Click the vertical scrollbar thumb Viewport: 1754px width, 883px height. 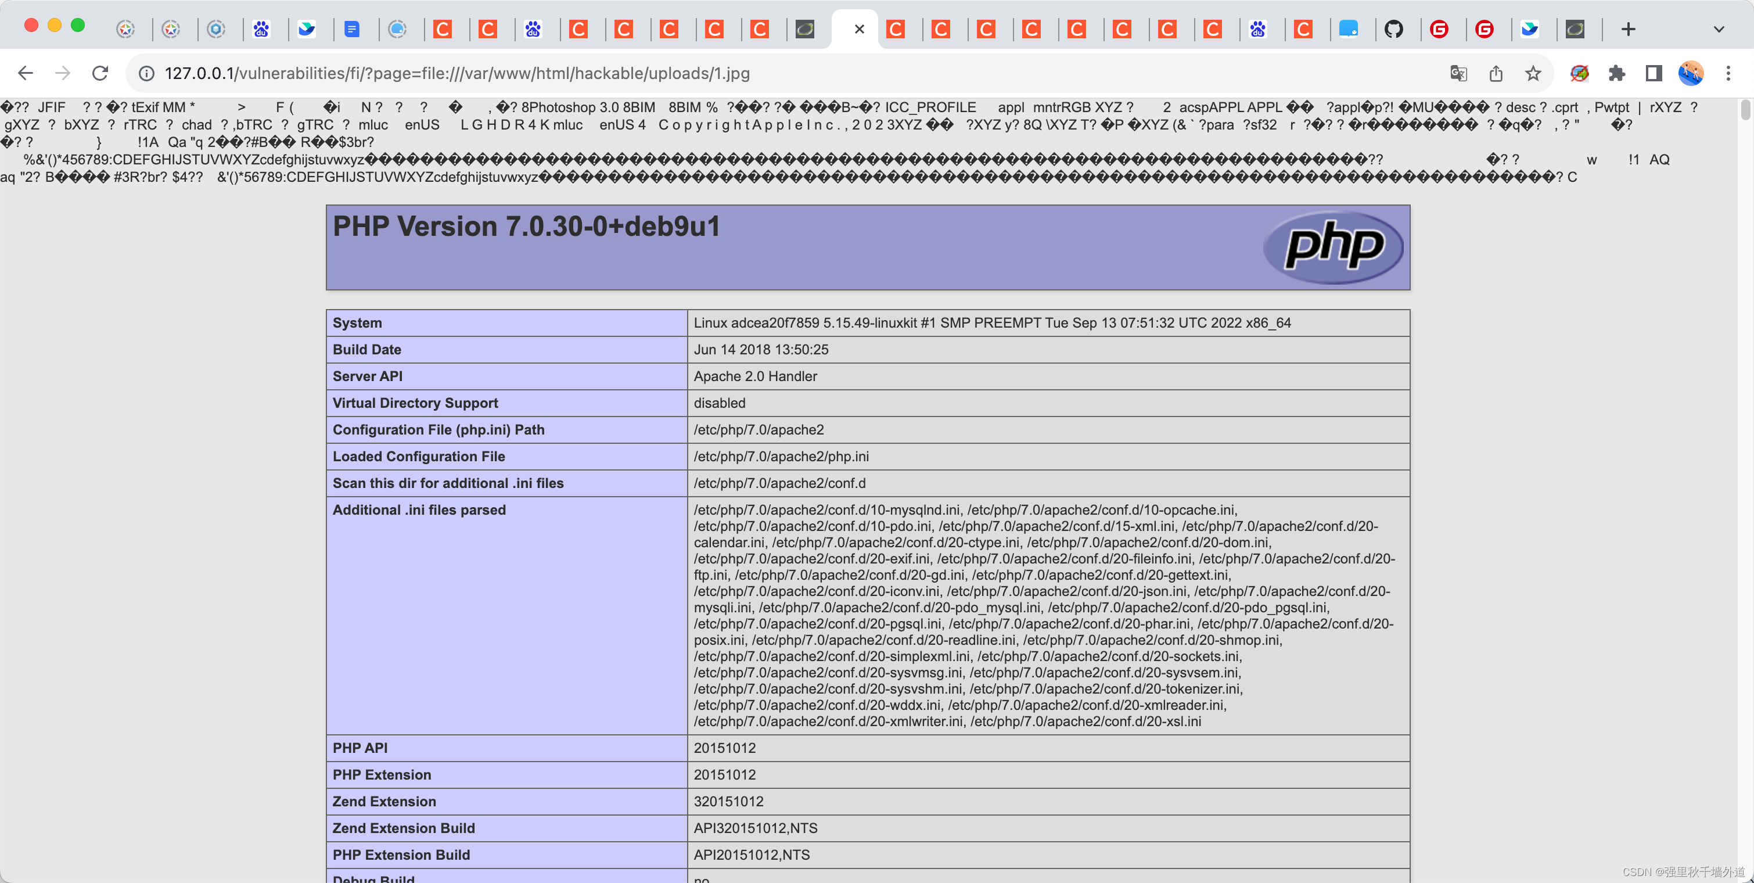[1746, 110]
